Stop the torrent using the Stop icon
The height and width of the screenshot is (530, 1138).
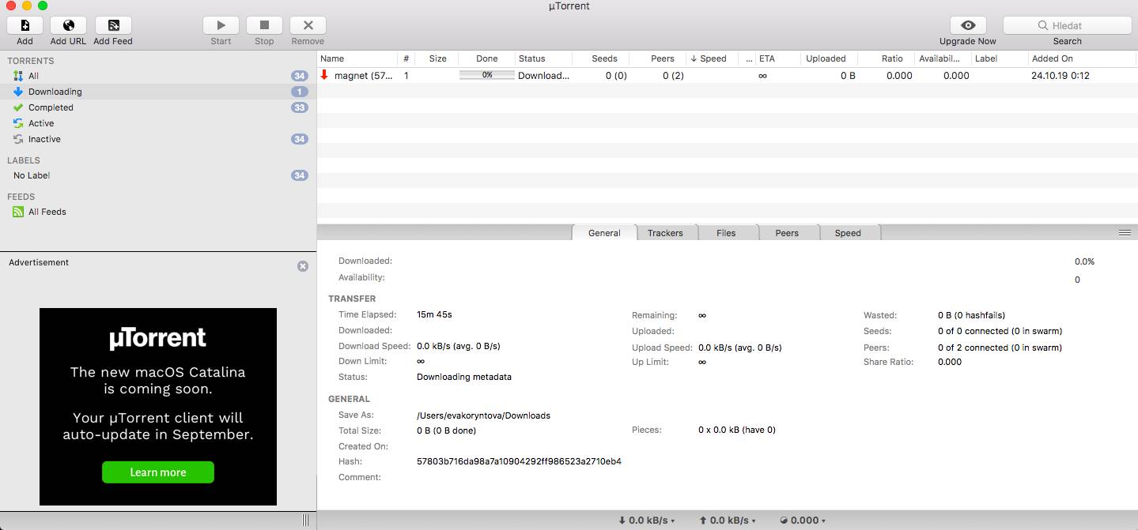[x=264, y=25]
